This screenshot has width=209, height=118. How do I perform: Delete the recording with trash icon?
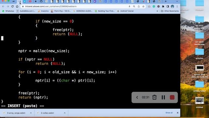(154, 97)
